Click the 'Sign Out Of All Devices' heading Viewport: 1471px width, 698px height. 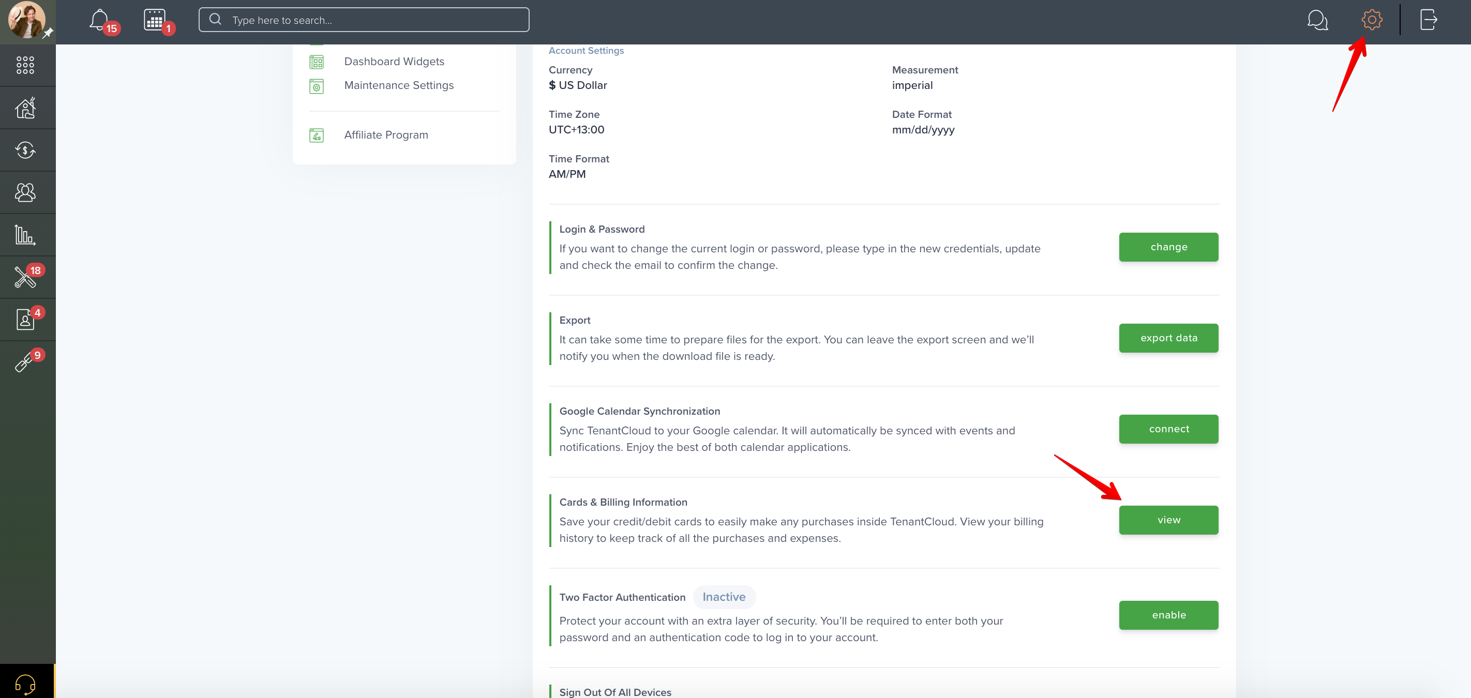[x=615, y=692]
